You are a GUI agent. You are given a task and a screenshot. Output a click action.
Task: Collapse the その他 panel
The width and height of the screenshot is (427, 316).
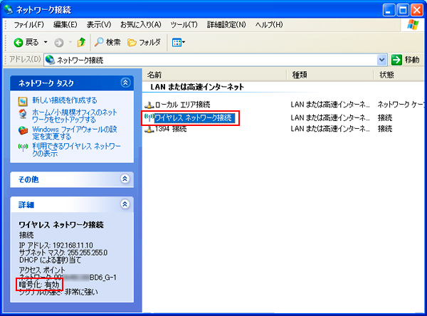click(x=125, y=179)
